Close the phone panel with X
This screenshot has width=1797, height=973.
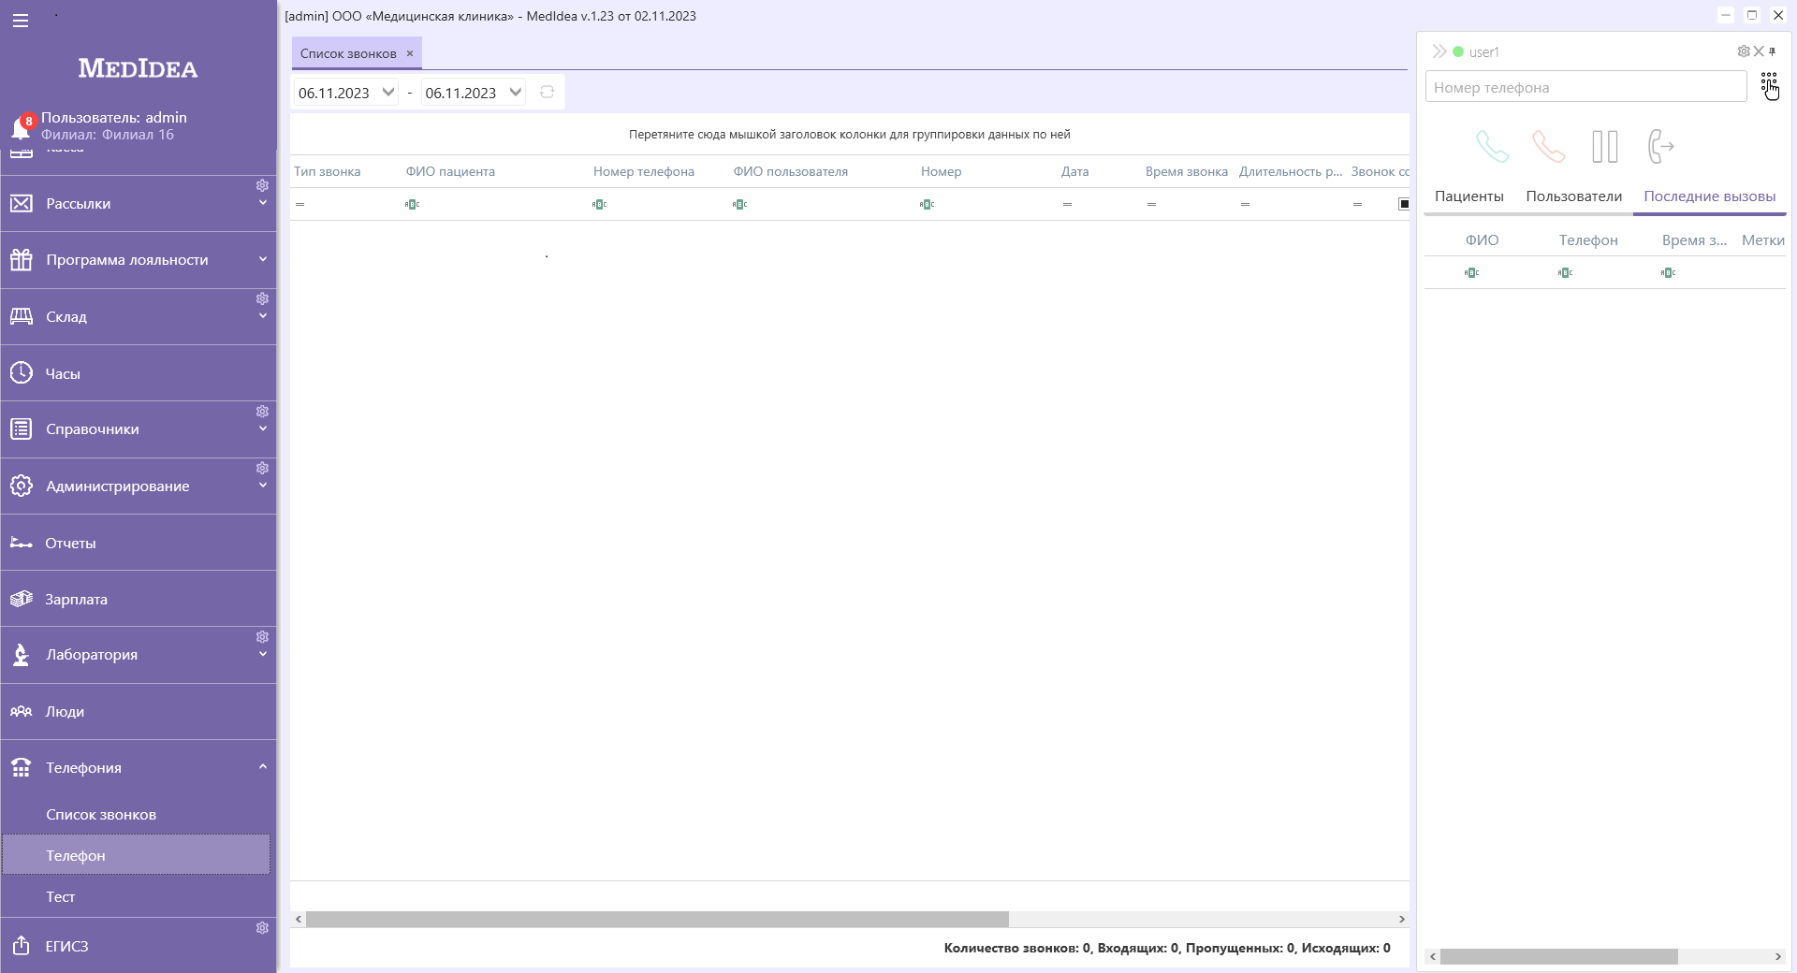click(x=1759, y=51)
